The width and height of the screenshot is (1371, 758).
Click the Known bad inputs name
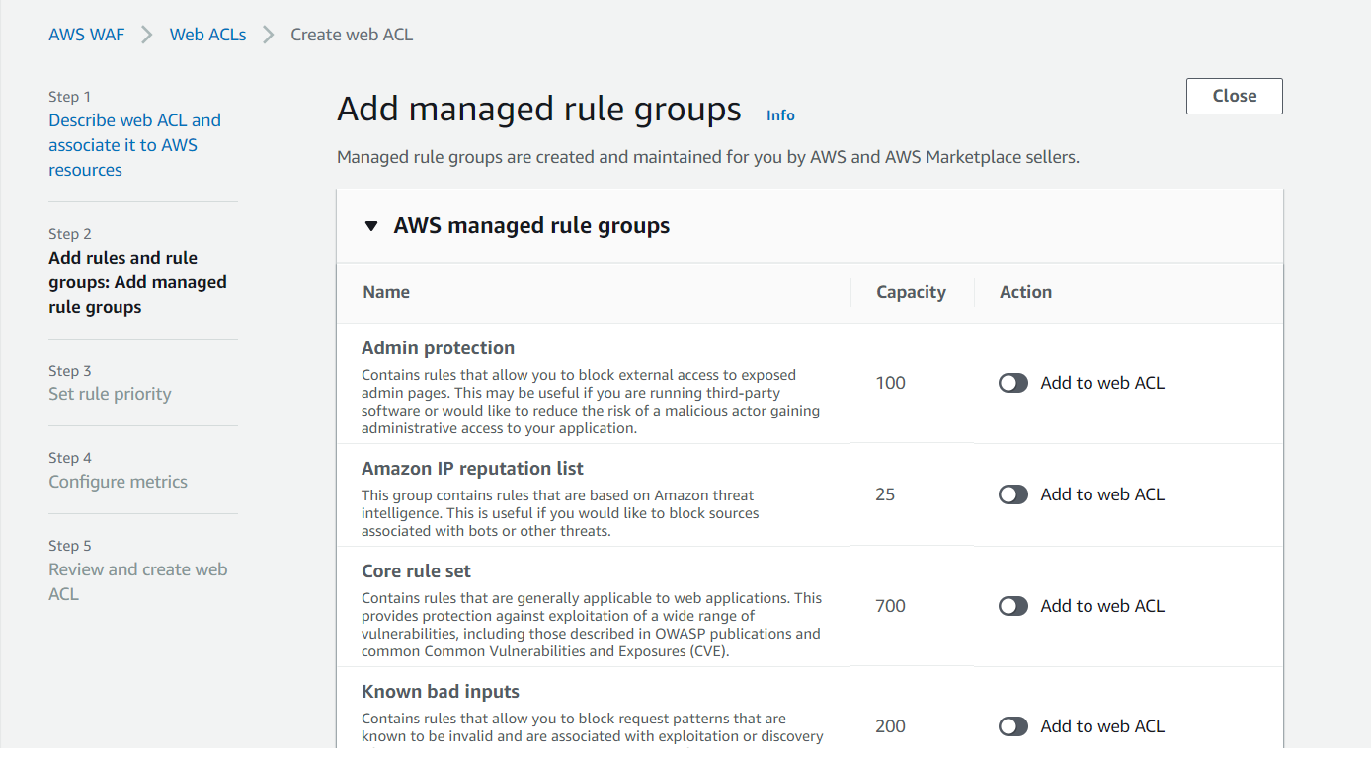point(441,692)
